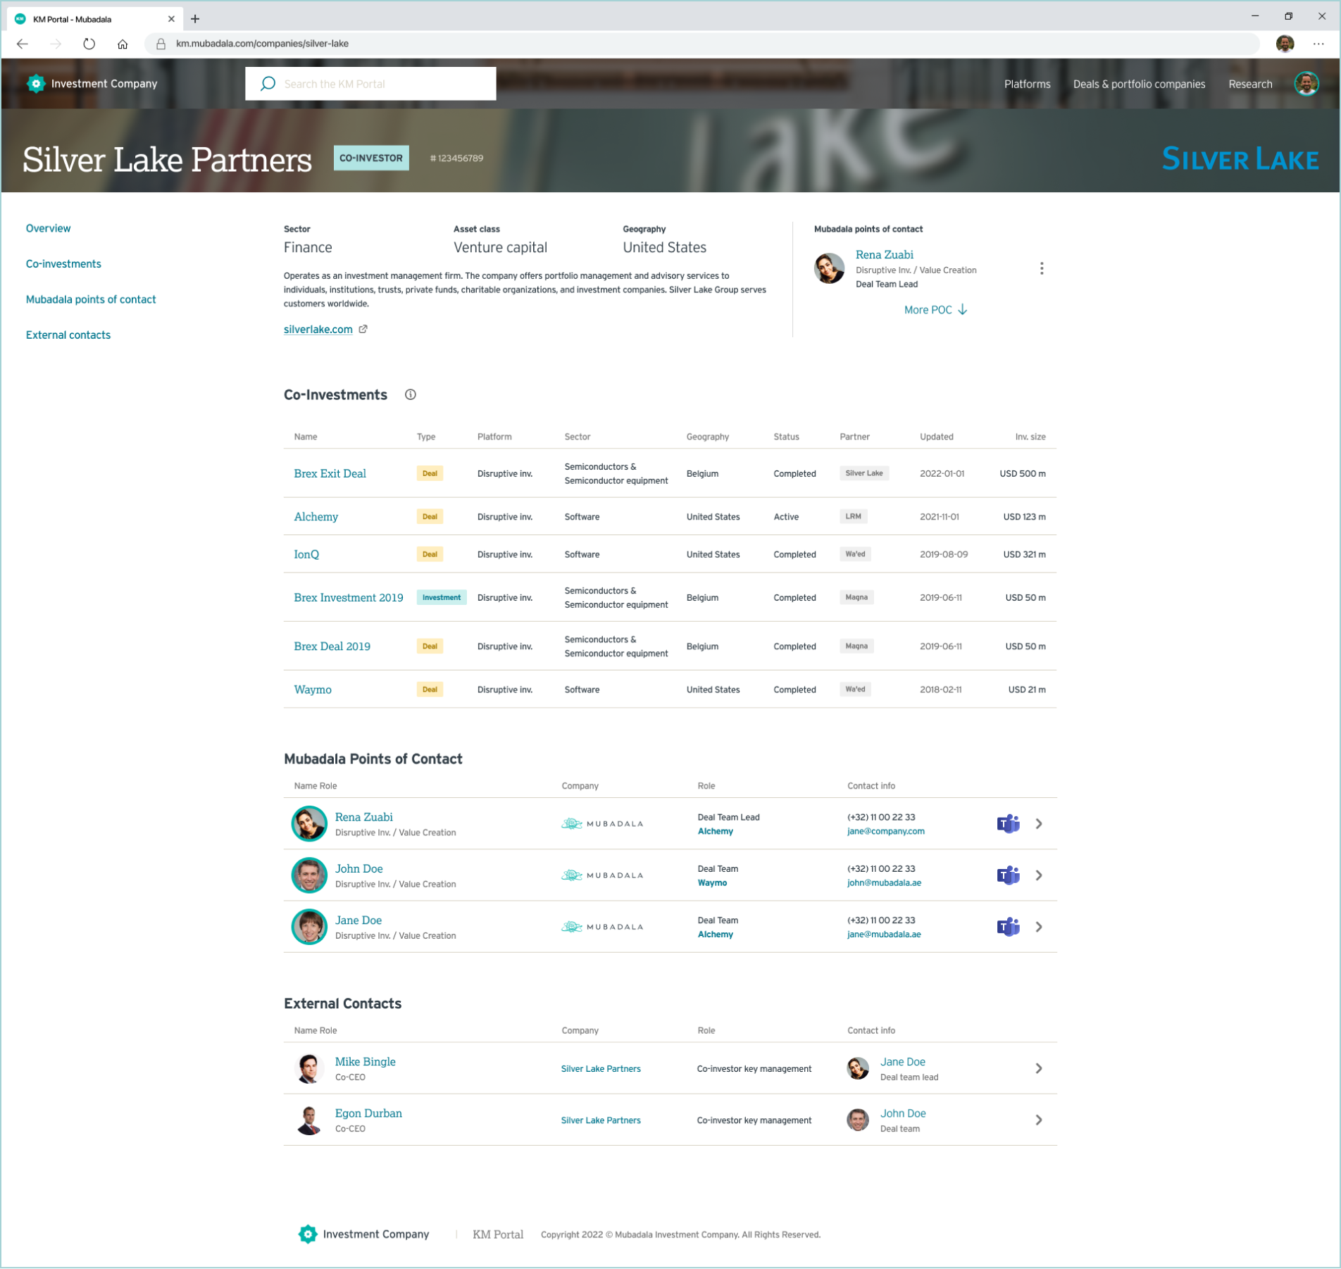1341x1269 pixels.
Task: Open user profile avatar in portal header
Action: (1306, 84)
